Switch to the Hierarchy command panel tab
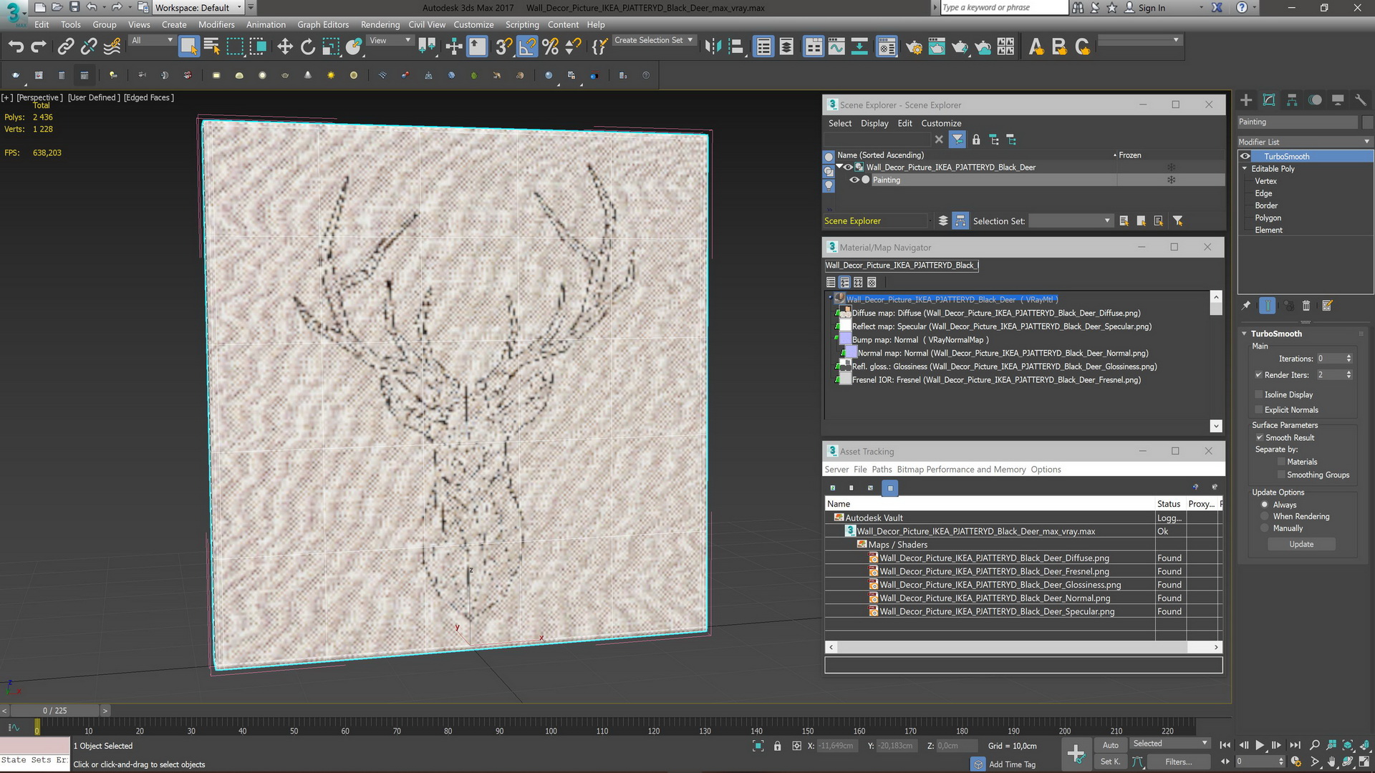Viewport: 1375px width, 773px height. 1292,100
